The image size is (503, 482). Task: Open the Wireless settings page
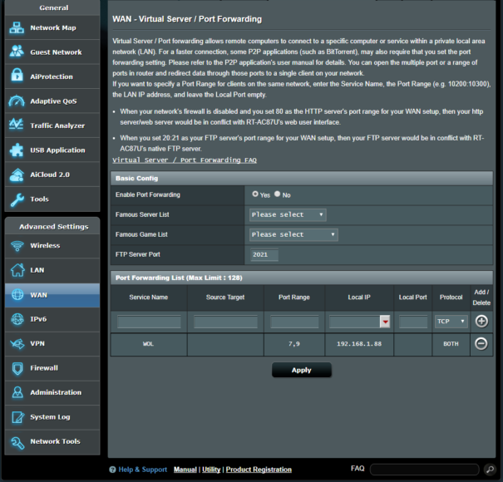[52, 246]
